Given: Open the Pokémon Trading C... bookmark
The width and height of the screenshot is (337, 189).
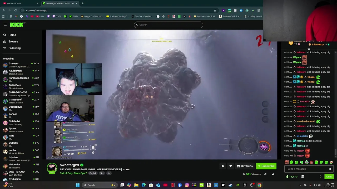Looking at the screenshot, I should pyautogui.click(x=117, y=16).
